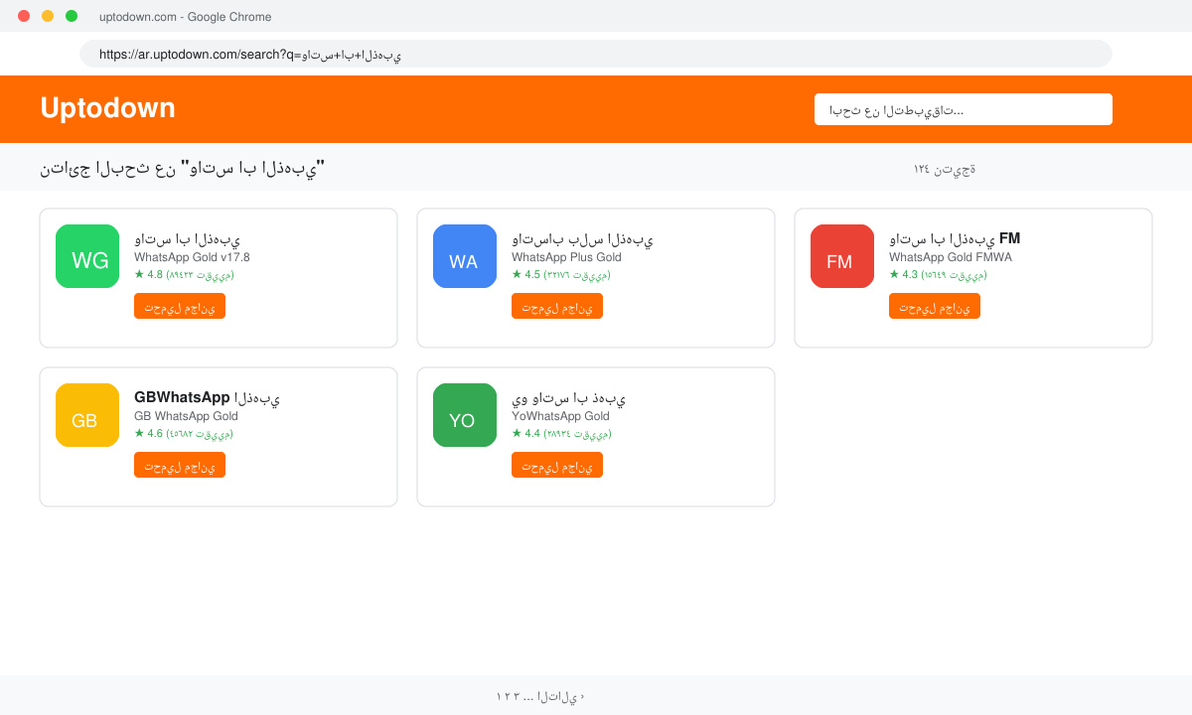Open the GBWhatsApp title link
1192x715 pixels.
click(207, 397)
